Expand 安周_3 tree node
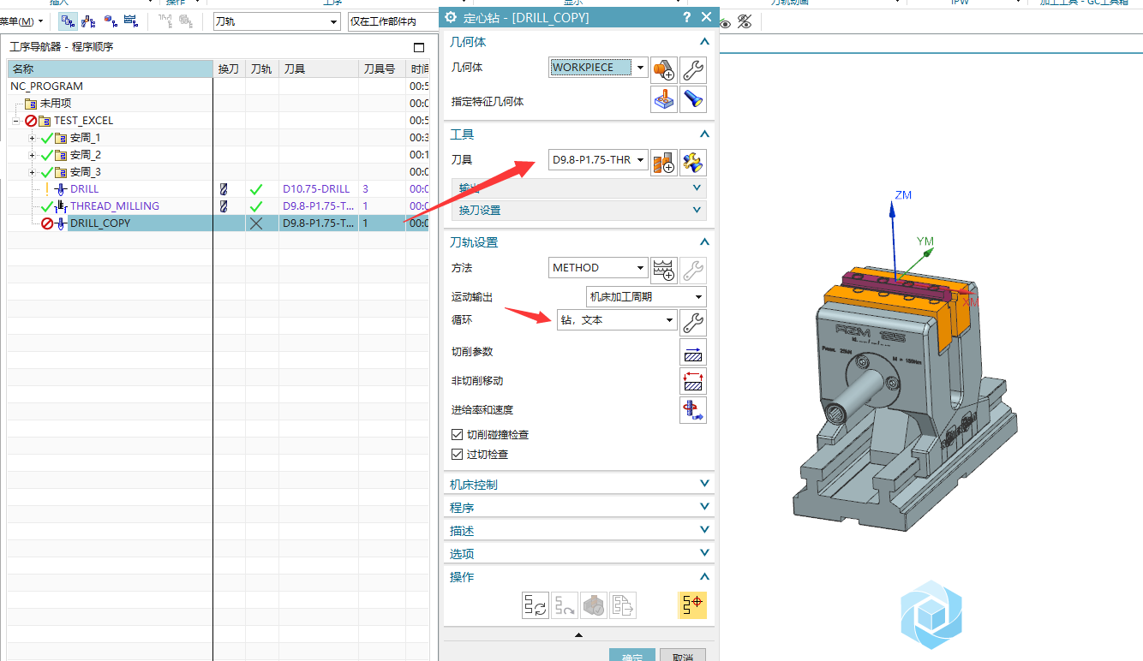The height and width of the screenshot is (661, 1143). coord(33,172)
